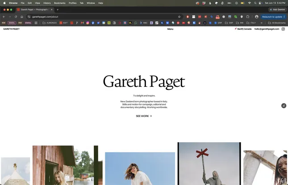Viewport: 288px width, 185px height.
Task: Open the photo of the red cross marker
Action: point(209,164)
